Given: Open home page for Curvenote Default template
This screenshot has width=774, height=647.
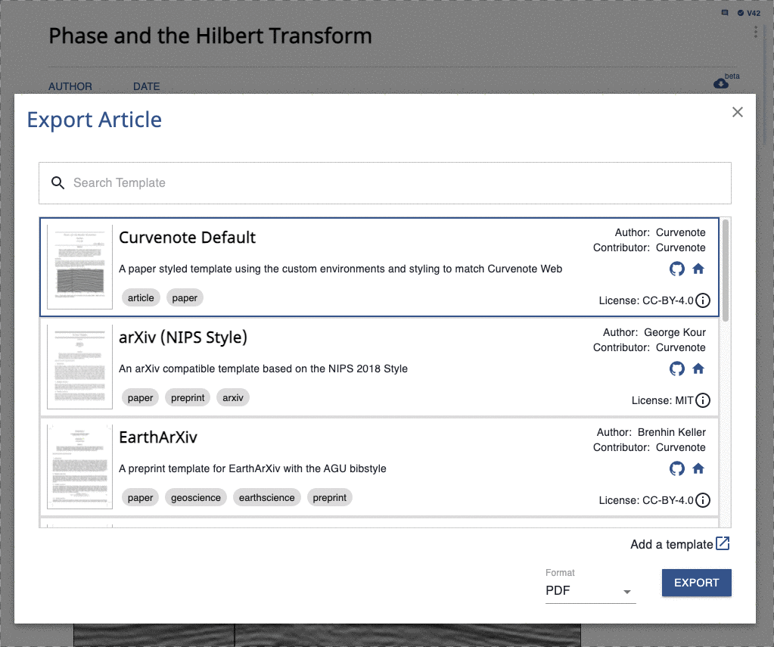Looking at the screenshot, I should pyautogui.click(x=698, y=269).
